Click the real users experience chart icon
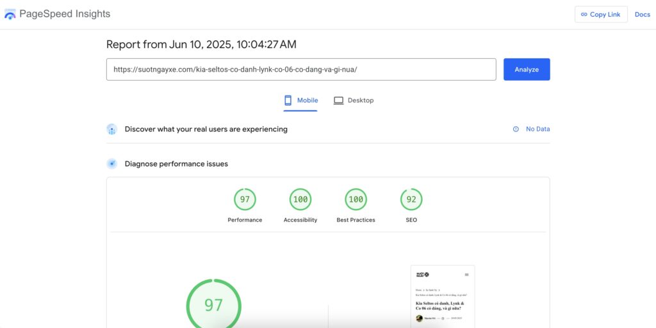 111,129
